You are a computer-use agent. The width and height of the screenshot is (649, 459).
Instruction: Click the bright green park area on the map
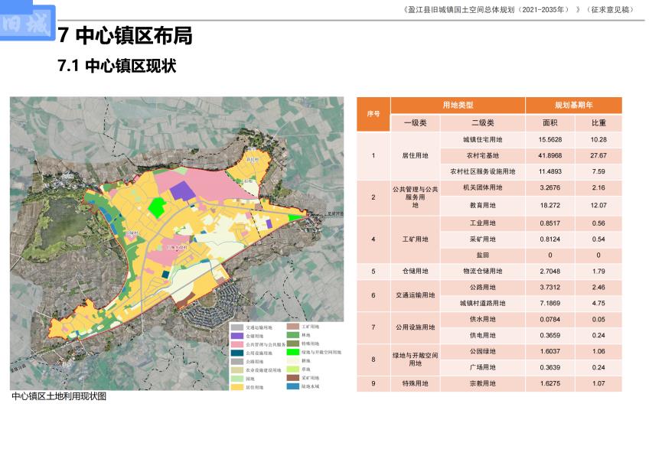pyautogui.click(x=156, y=206)
